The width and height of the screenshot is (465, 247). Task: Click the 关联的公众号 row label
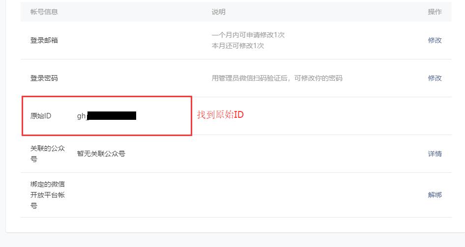click(48, 154)
